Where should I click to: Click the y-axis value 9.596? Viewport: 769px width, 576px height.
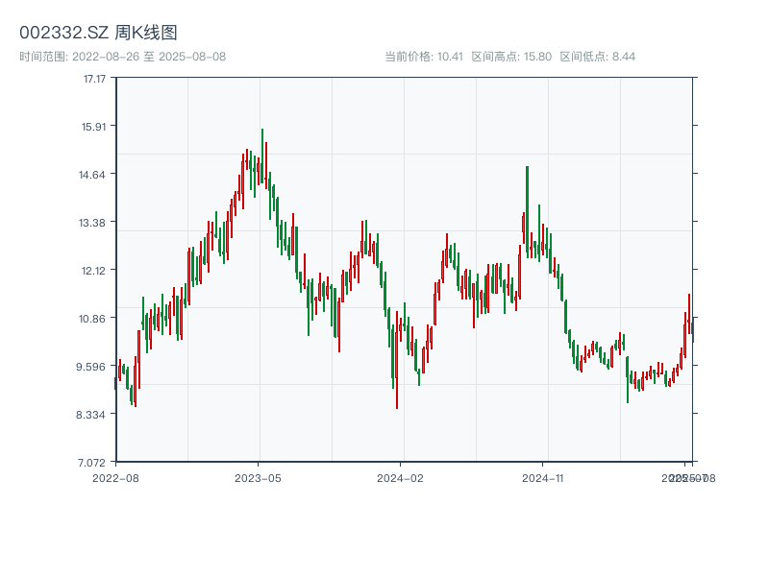(x=90, y=367)
